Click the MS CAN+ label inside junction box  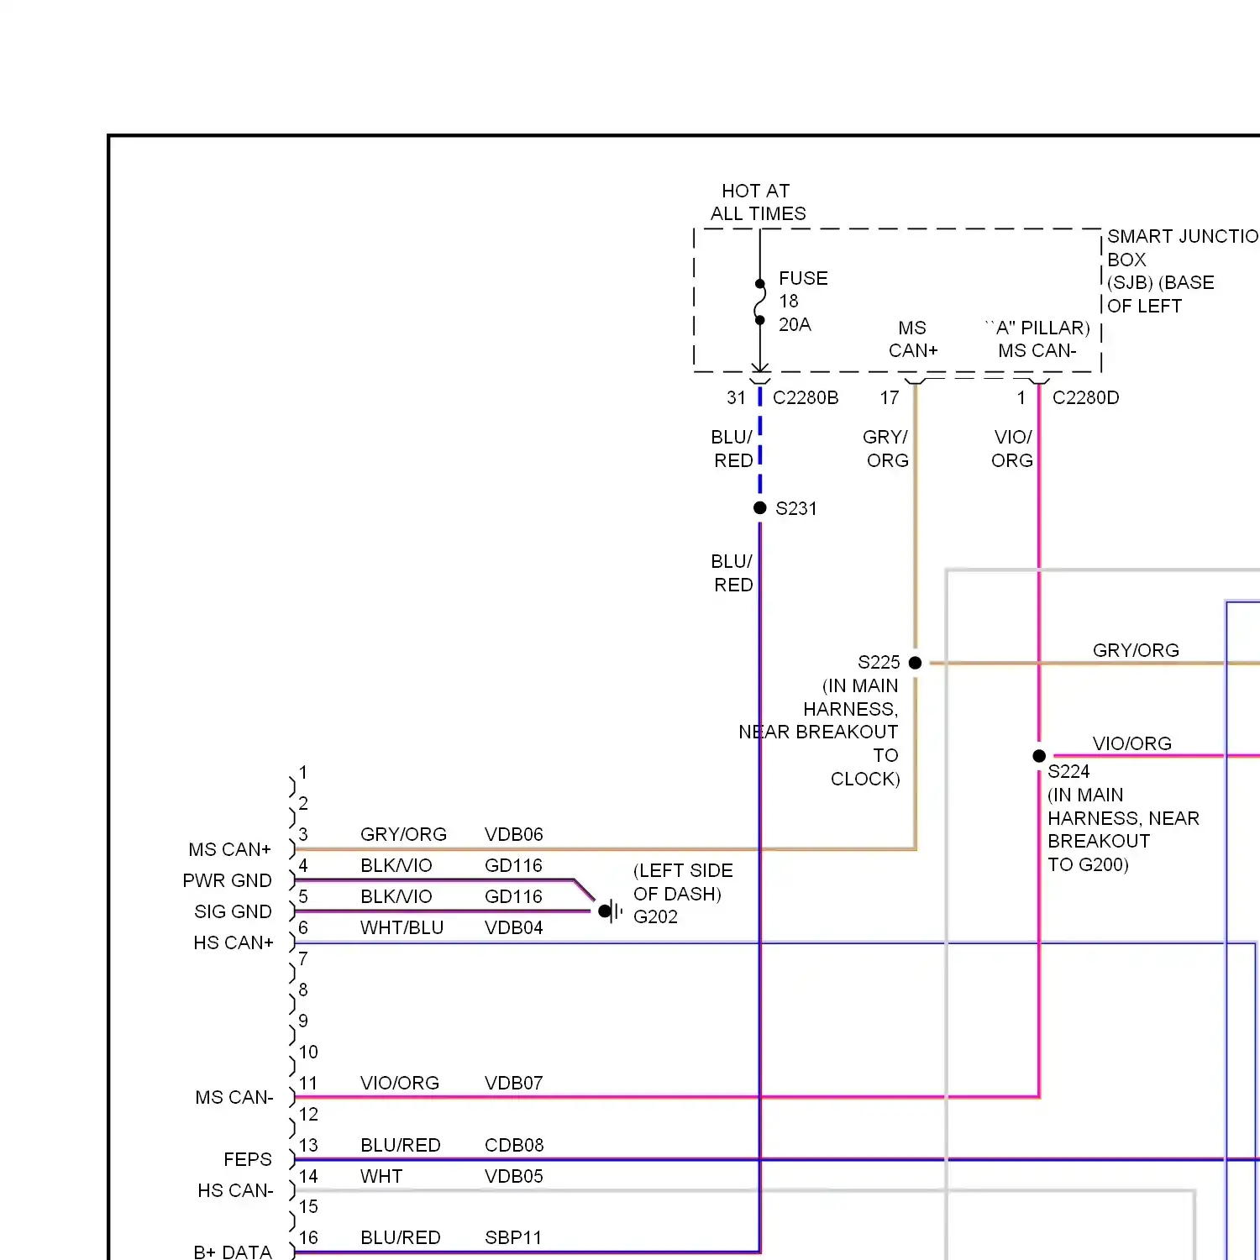pos(913,339)
